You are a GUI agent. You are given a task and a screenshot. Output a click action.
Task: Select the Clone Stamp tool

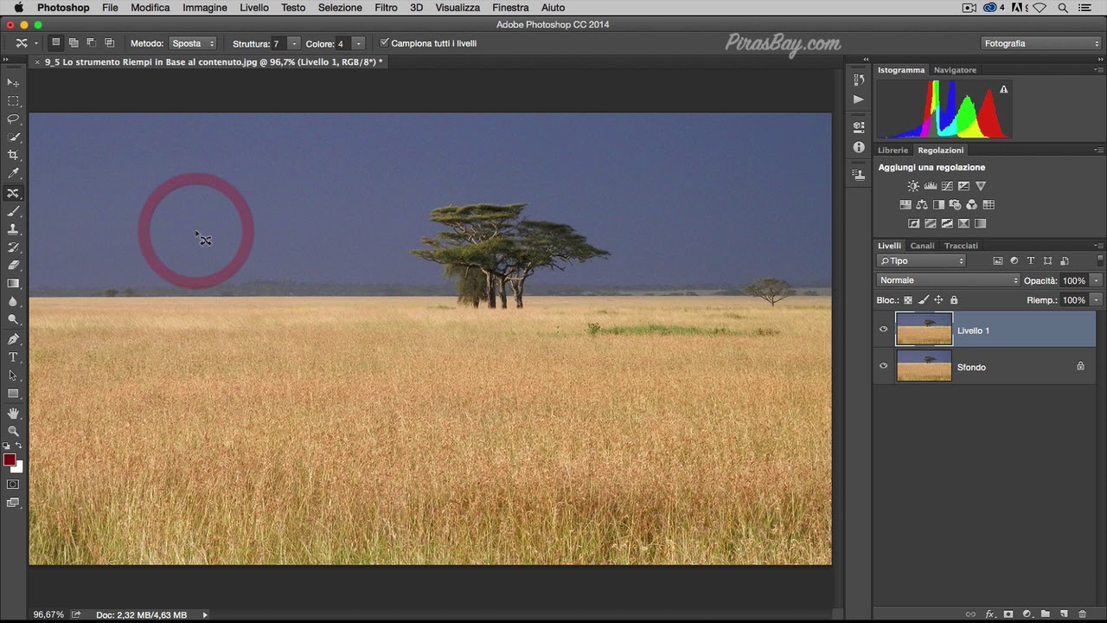point(13,229)
